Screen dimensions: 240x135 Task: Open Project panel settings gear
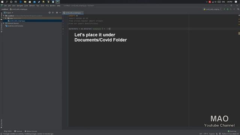click(57, 13)
